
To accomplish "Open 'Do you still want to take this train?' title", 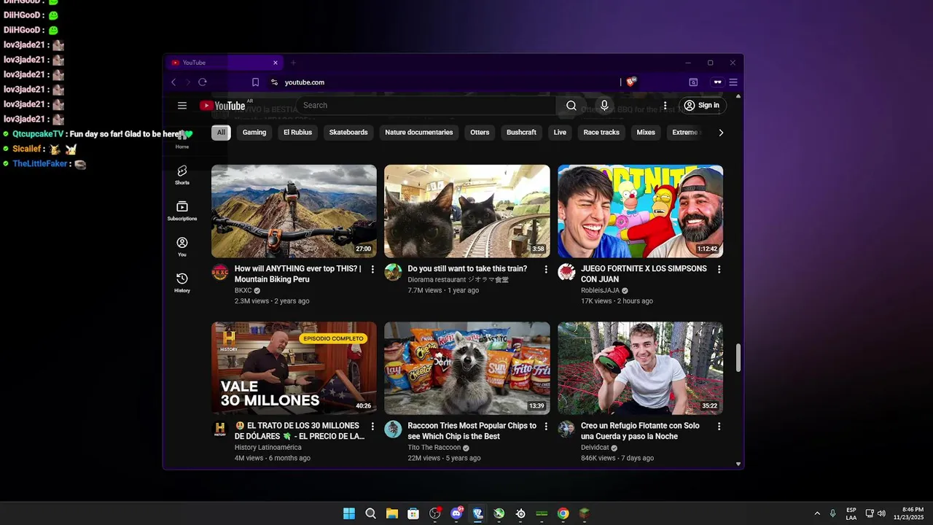I will pyautogui.click(x=467, y=269).
